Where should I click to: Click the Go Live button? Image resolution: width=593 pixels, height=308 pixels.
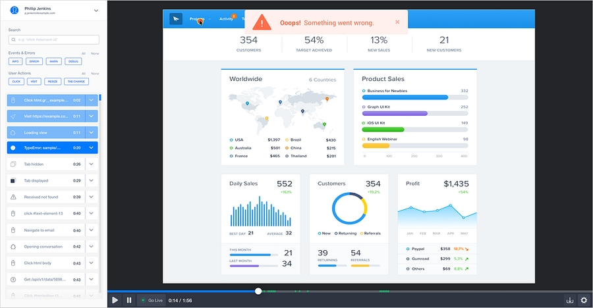point(152,300)
